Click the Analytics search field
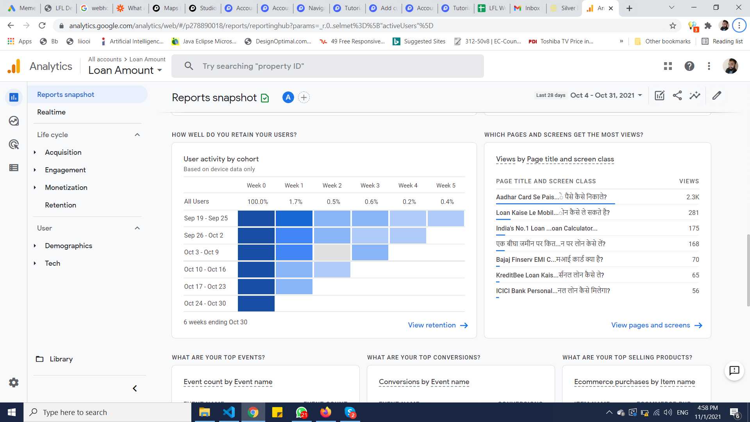This screenshot has width=750, height=422. tap(327, 66)
